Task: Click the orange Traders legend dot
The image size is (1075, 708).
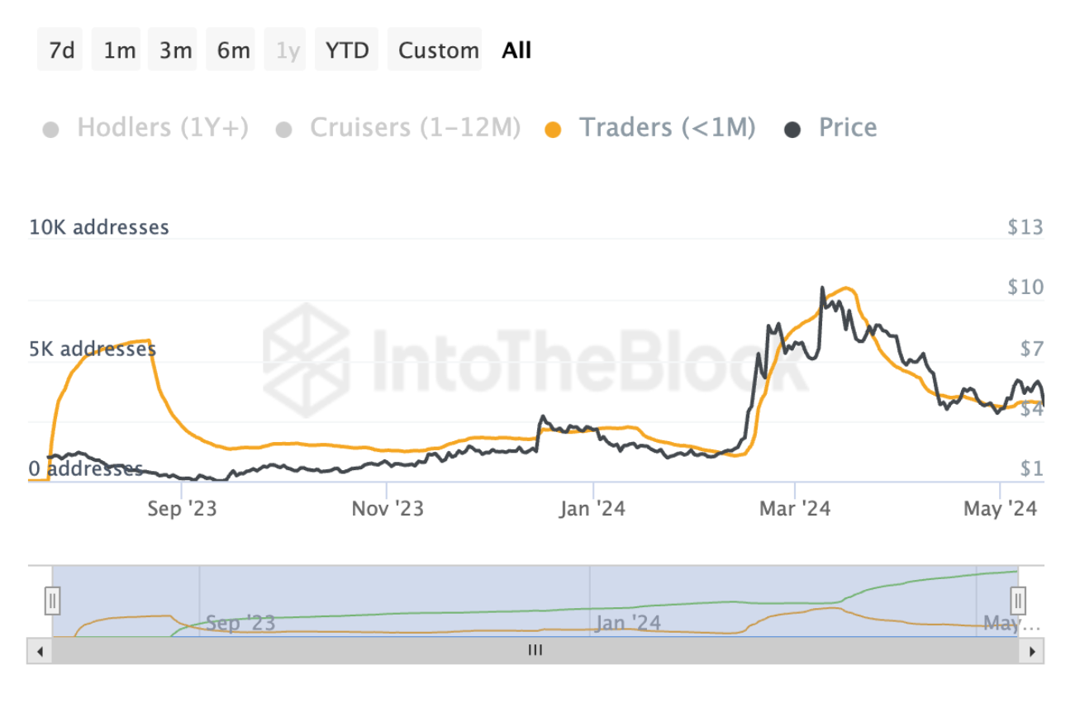Action: 554,130
